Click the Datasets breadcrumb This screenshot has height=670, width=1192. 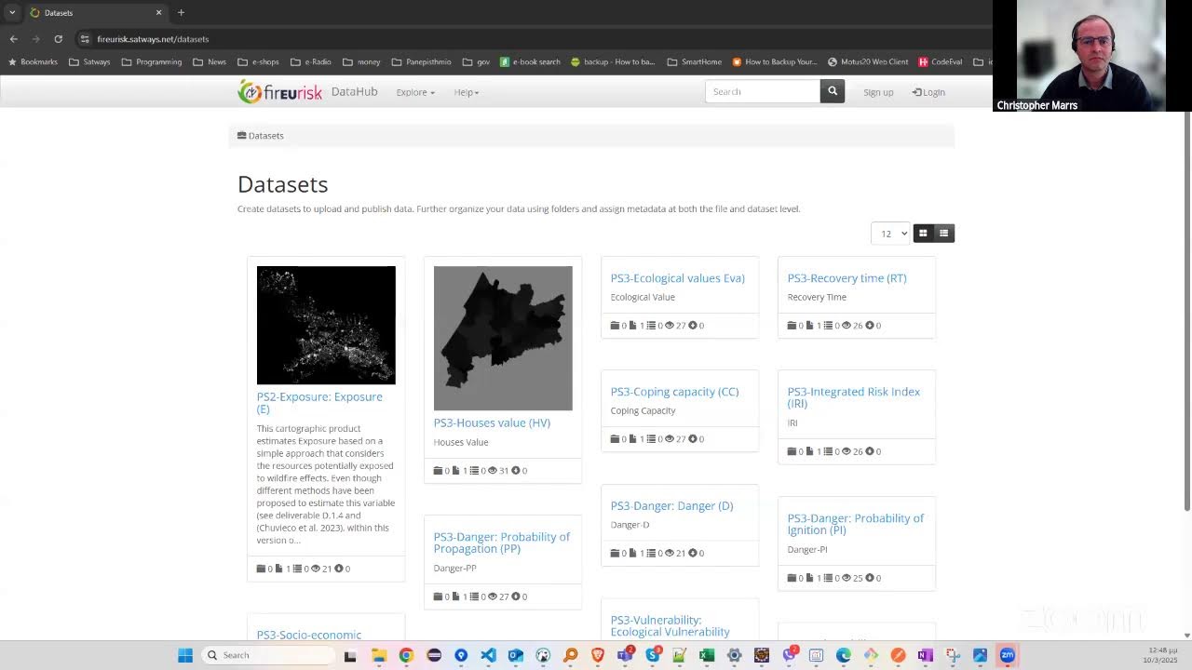click(261, 136)
